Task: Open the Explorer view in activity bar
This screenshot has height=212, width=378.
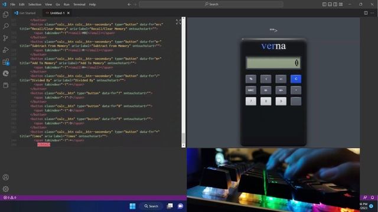Action: 5,14
